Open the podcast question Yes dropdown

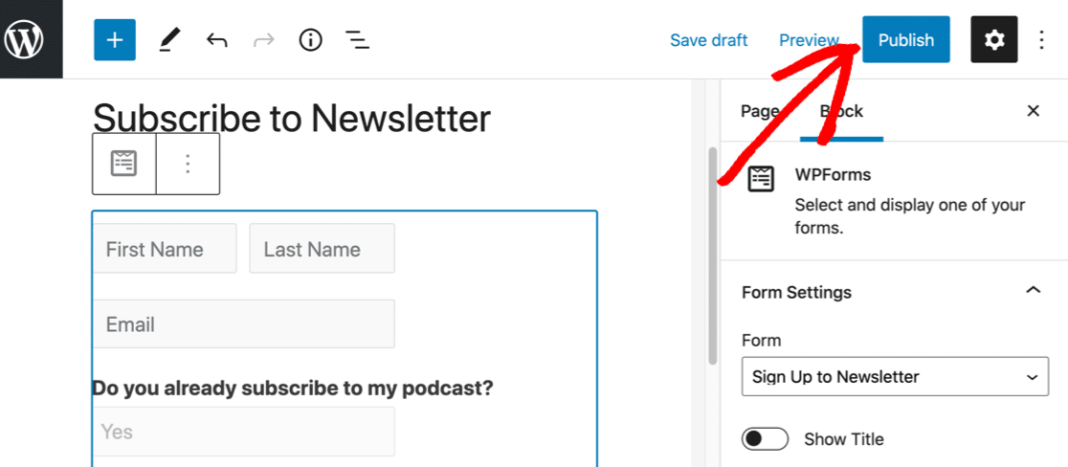click(x=243, y=432)
